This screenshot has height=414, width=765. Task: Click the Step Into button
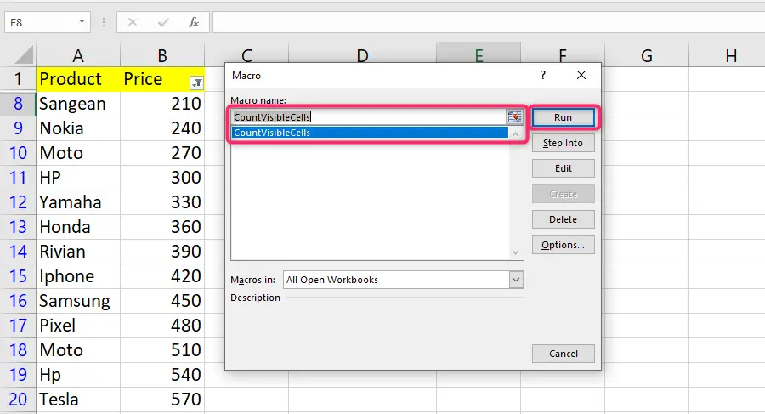pos(563,143)
